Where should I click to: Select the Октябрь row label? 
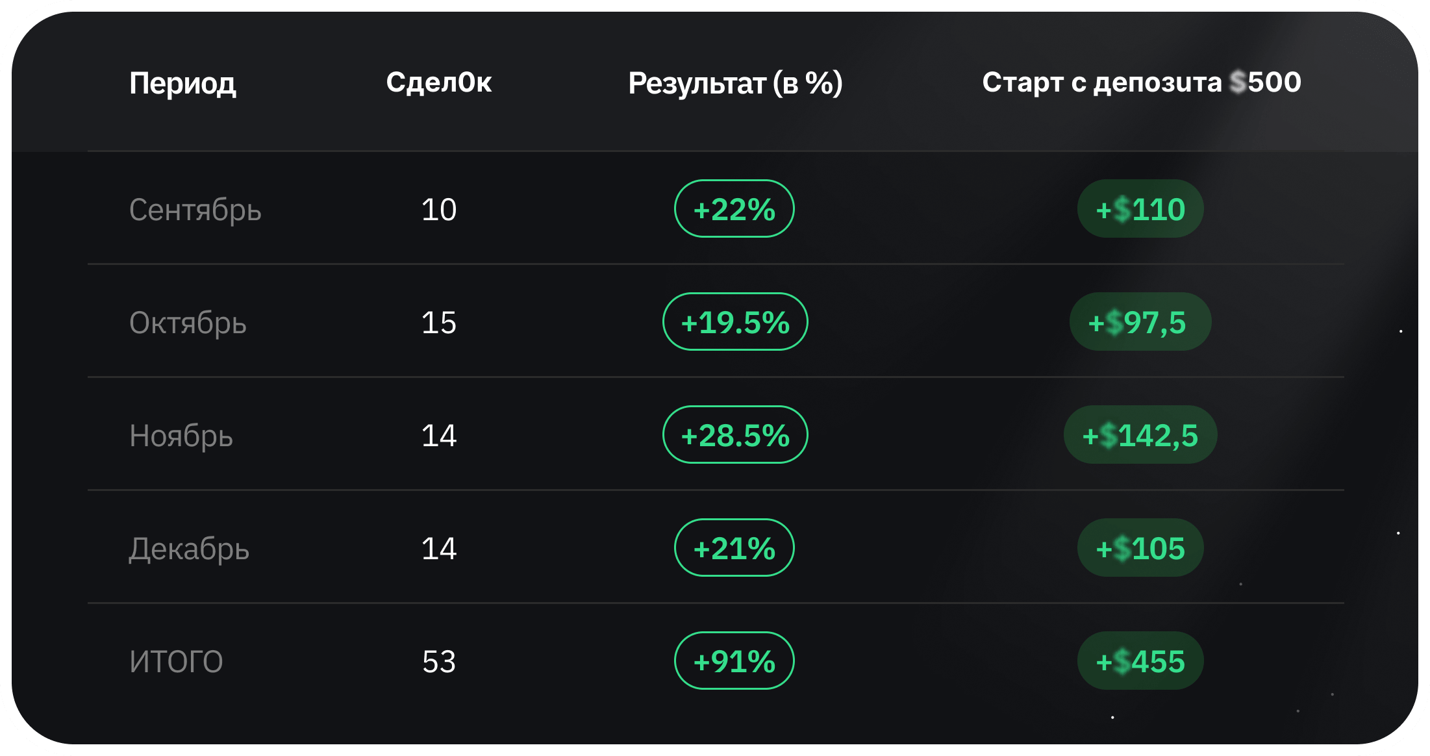click(188, 323)
